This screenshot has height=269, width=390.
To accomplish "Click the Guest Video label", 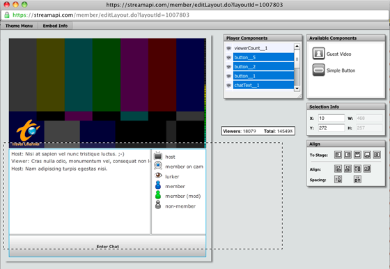I will 338,54.
